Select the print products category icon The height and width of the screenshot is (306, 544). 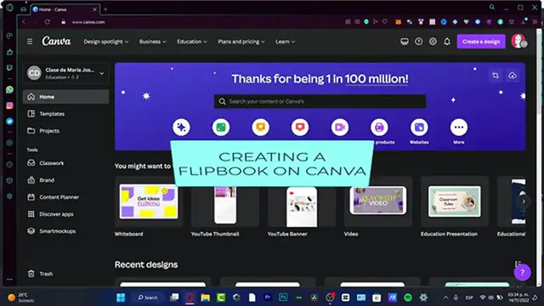[x=379, y=127]
